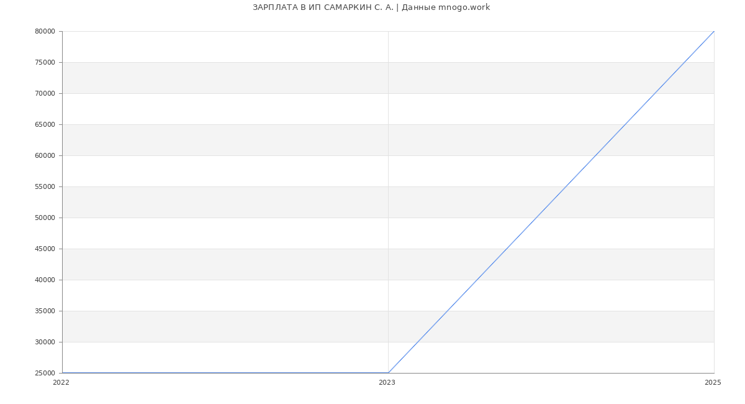Click the vertical gridline above 2023
The image size is (745, 404).
388,186
